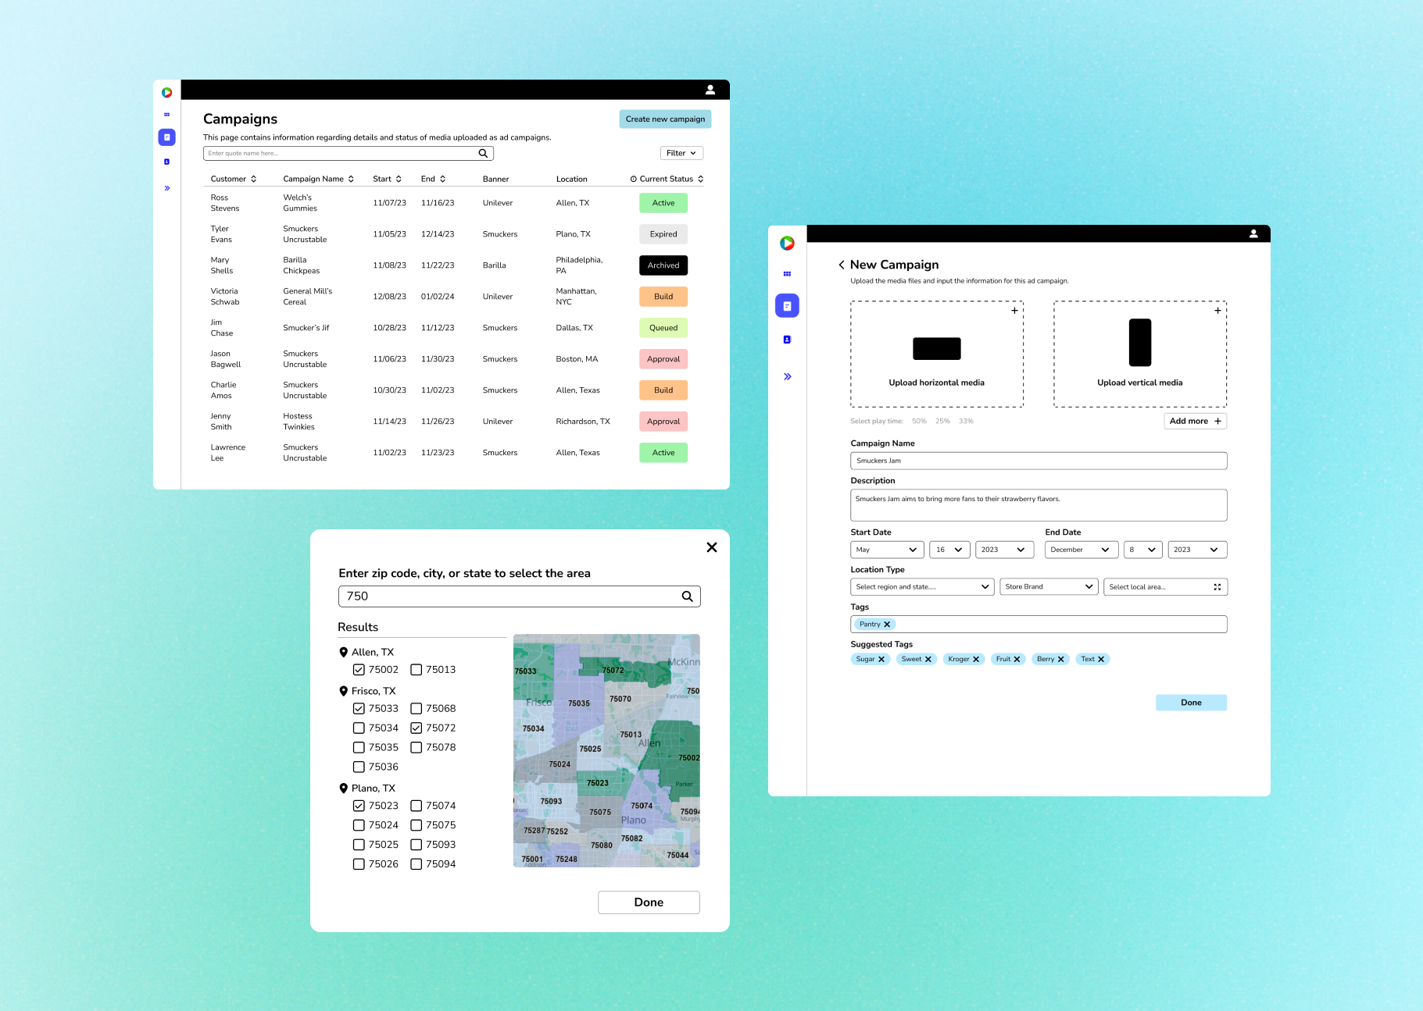Click Done in zip code dialog
Viewport: 1423px width, 1011px height.
649,902
